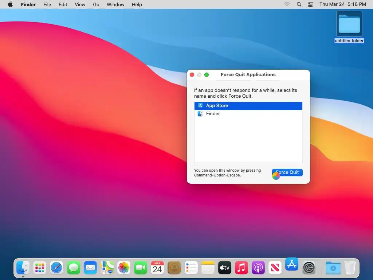The height and width of the screenshot is (280, 373).
Task: Open System Preferences from Dock
Action: pyautogui.click(x=309, y=268)
